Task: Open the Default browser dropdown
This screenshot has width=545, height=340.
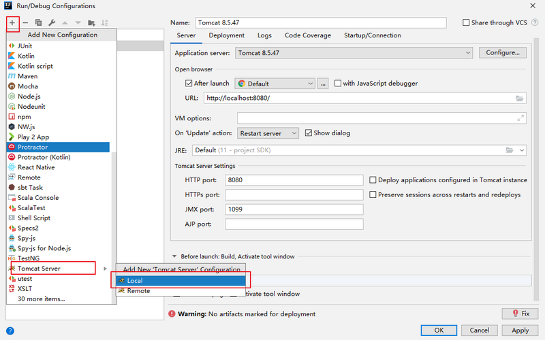Action: [x=275, y=84]
